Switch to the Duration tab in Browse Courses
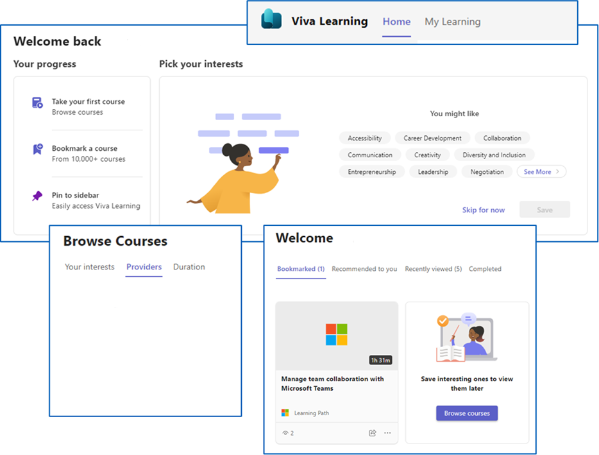Viewport: 599px width, 455px height. 189,267
